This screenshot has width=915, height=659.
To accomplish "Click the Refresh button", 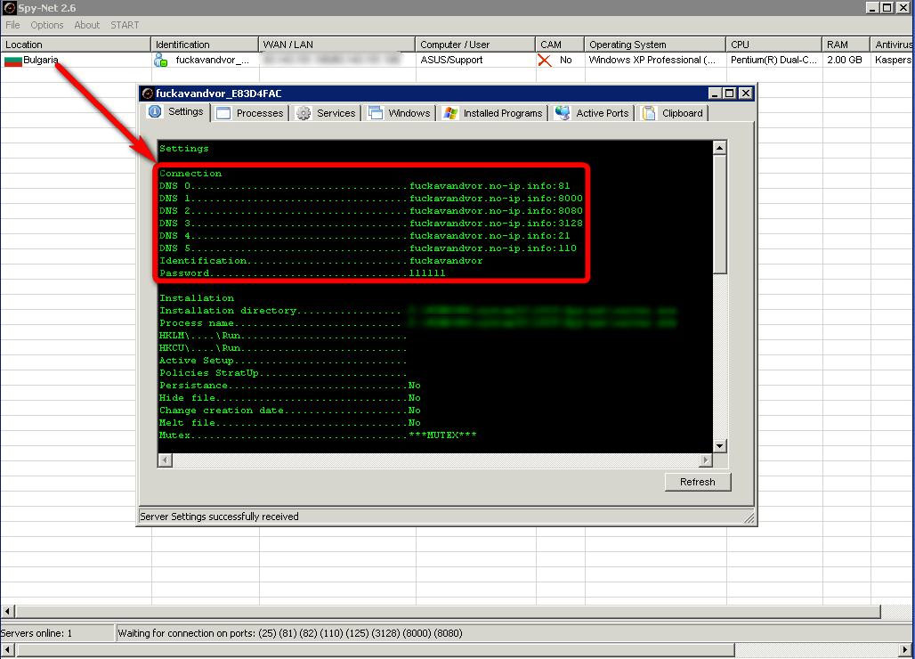I will (x=697, y=482).
